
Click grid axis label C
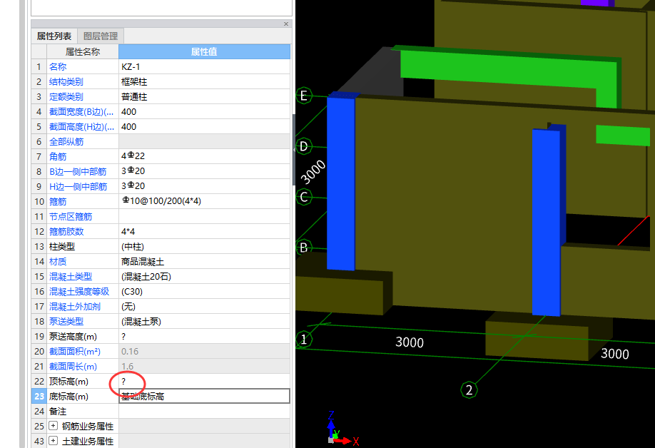[304, 197]
